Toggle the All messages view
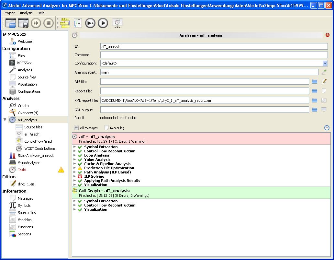 86,128
